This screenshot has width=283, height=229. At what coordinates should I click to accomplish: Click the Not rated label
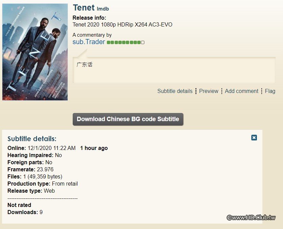pyautogui.click(x=19, y=205)
